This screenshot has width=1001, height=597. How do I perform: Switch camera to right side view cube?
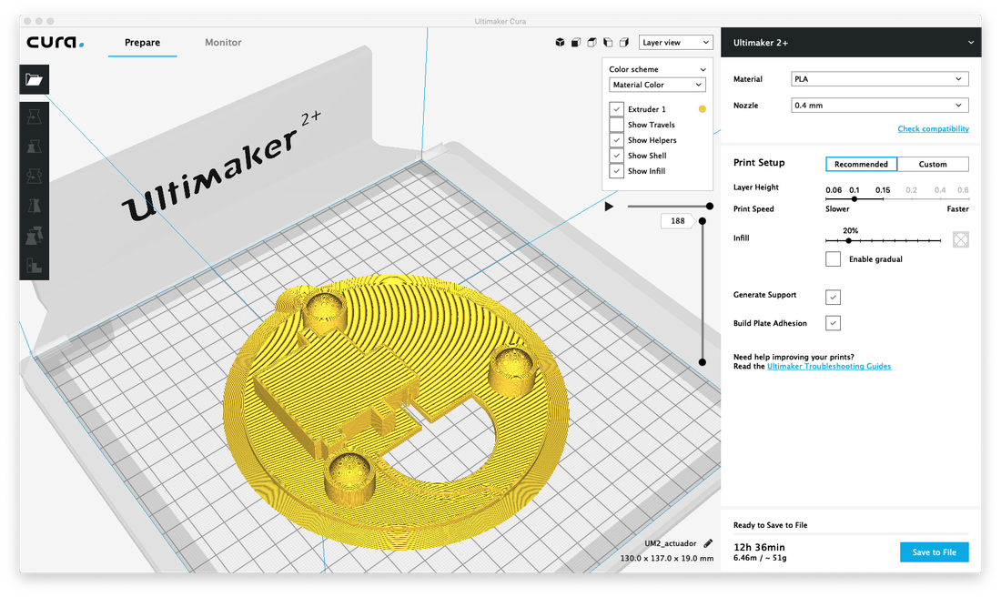(623, 42)
